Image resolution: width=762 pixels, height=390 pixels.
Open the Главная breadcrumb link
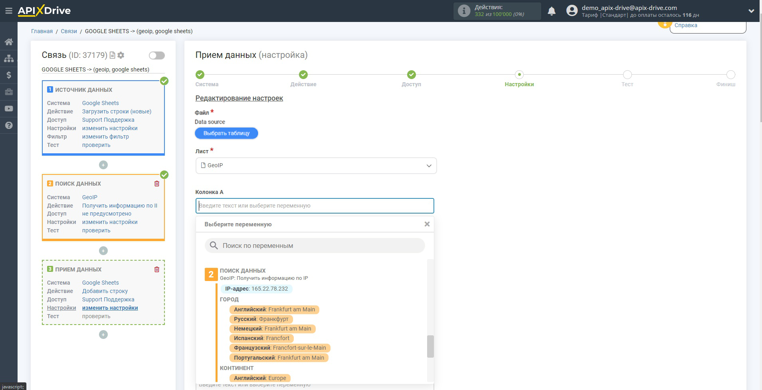(x=42, y=31)
